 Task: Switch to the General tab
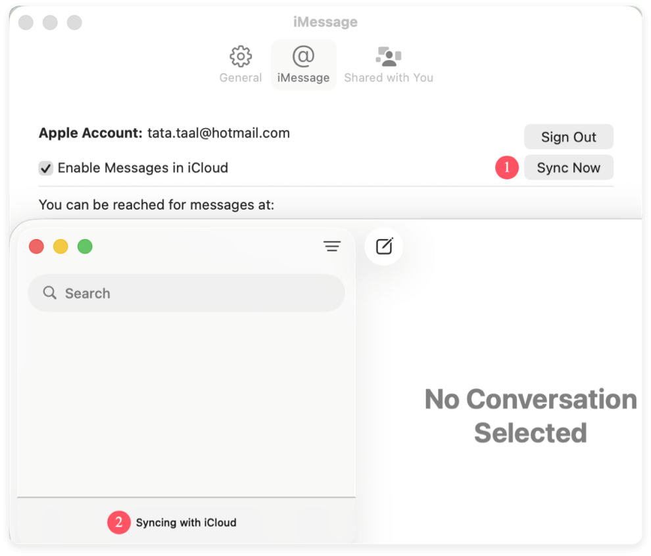(240, 64)
